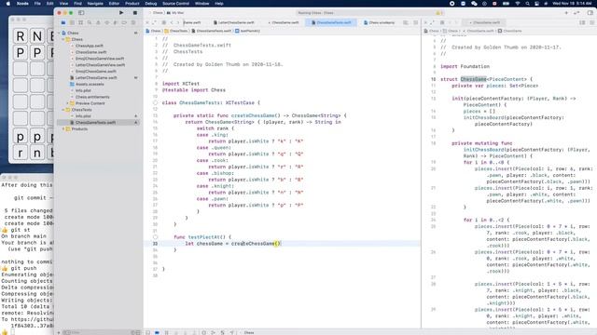Open right editor's Editor Options menu
Screen dimensions: 597x335
click(x=582, y=22)
